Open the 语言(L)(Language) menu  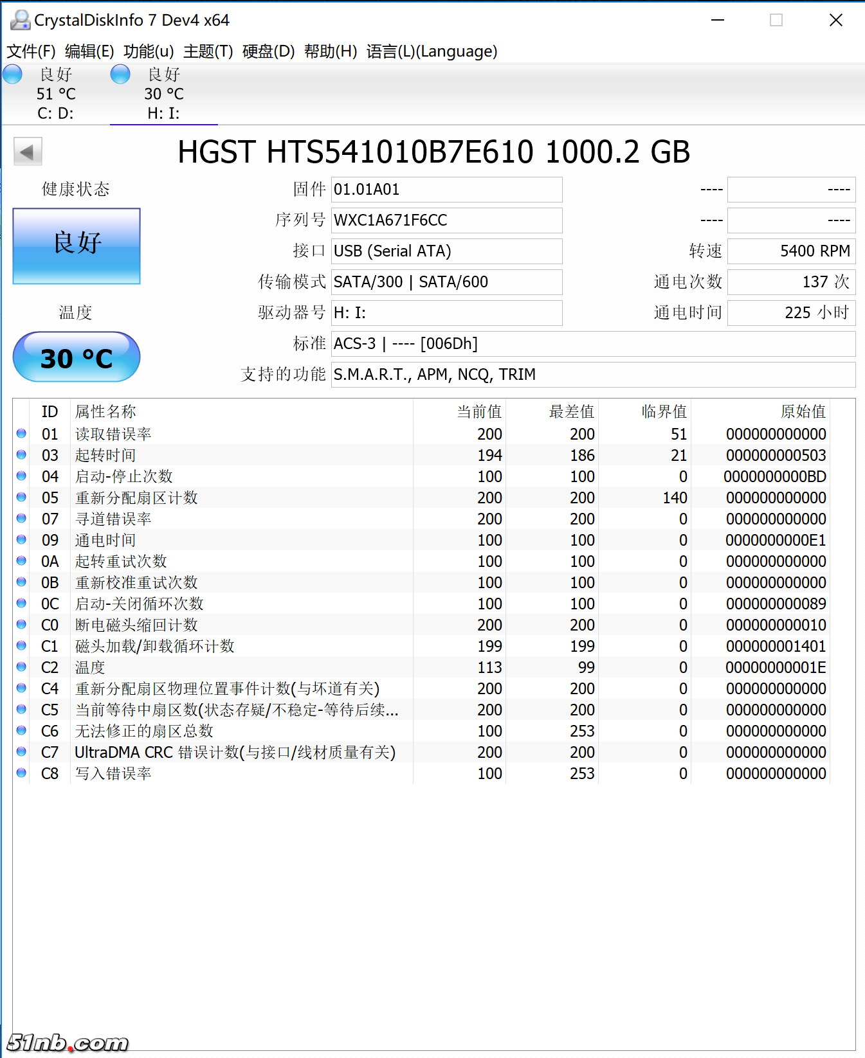pos(432,51)
